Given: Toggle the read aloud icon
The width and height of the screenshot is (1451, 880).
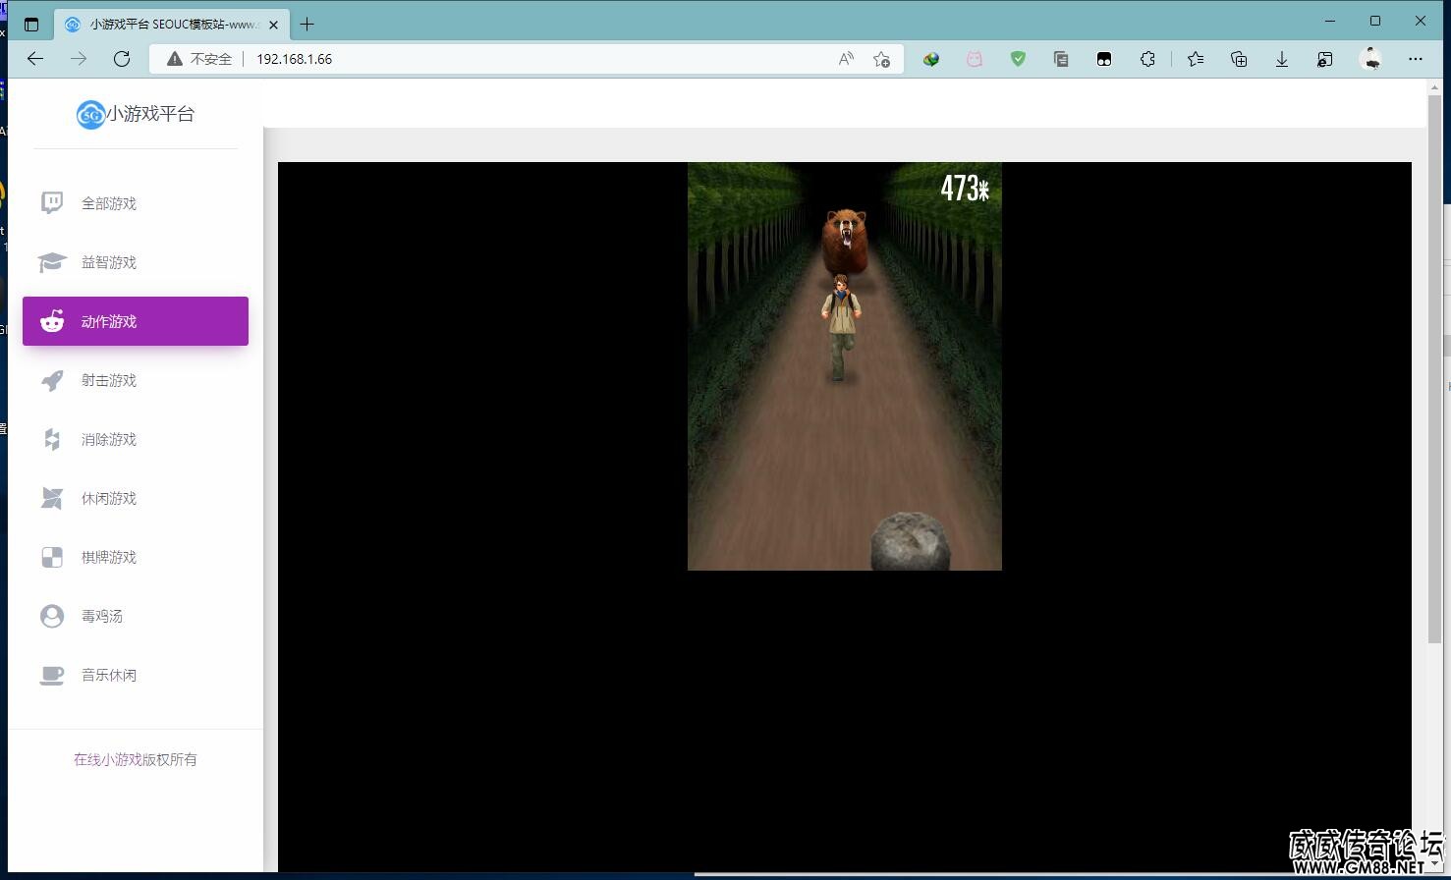Looking at the screenshot, I should [x=846, y=59].
